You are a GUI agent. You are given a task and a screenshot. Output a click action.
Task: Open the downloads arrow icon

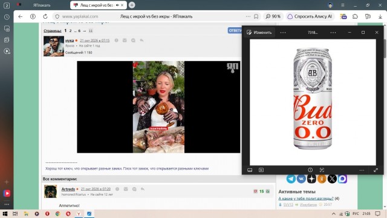[x=380, y=16]
